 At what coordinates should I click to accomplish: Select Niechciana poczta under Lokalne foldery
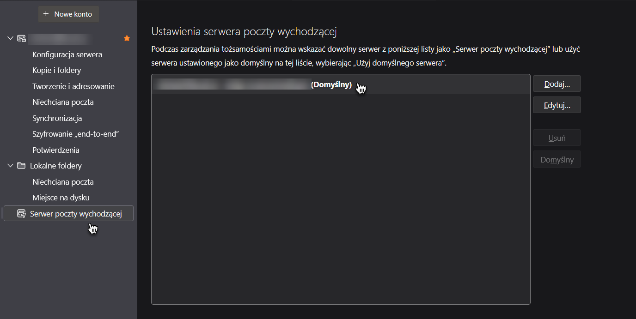63,182
